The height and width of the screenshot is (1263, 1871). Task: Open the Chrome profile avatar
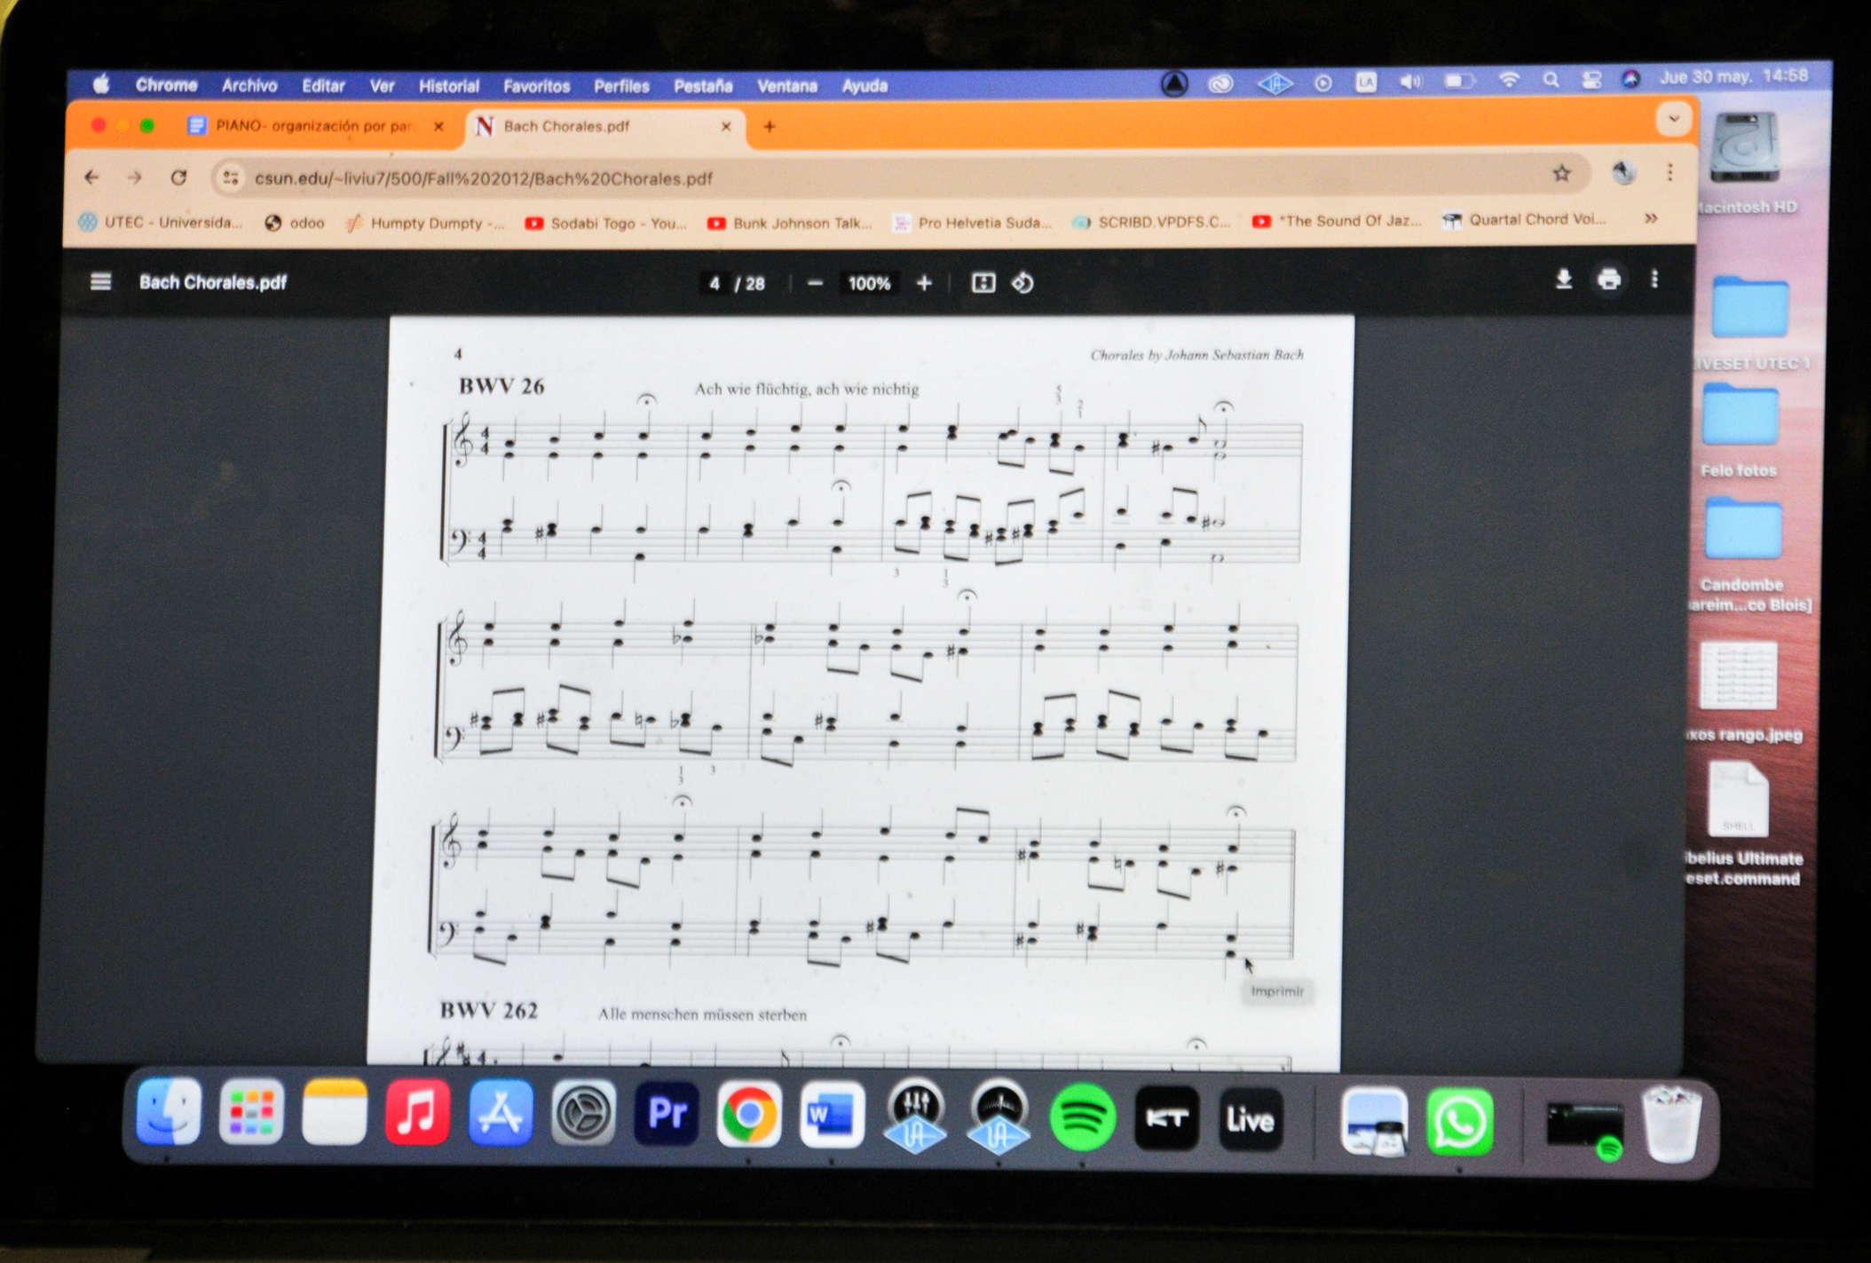[x=1623, y=173]
